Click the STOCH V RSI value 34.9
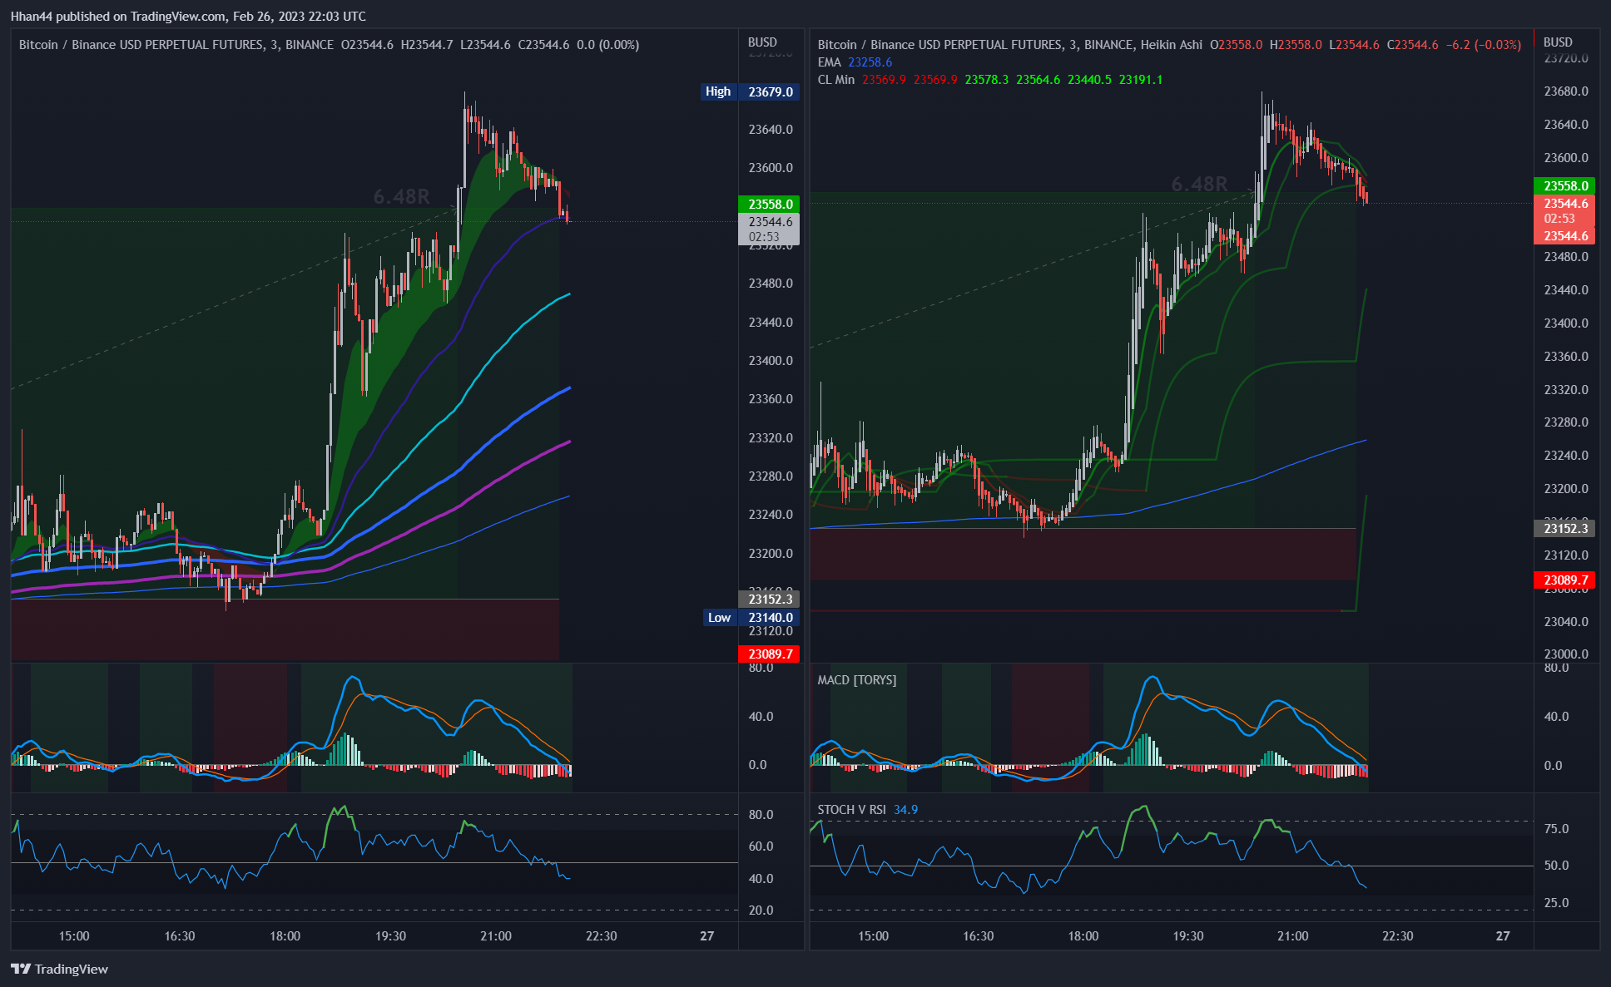The image size is (1611, 987). (x=905, y=810)
